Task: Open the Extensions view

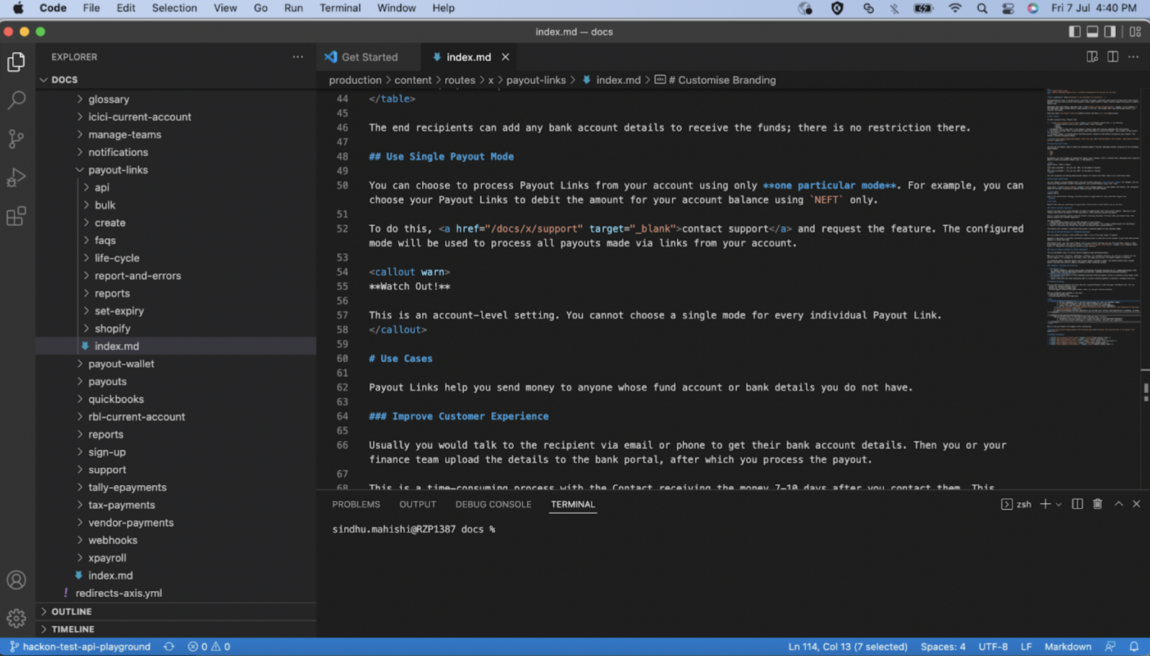Action: [x=16, y=216]
